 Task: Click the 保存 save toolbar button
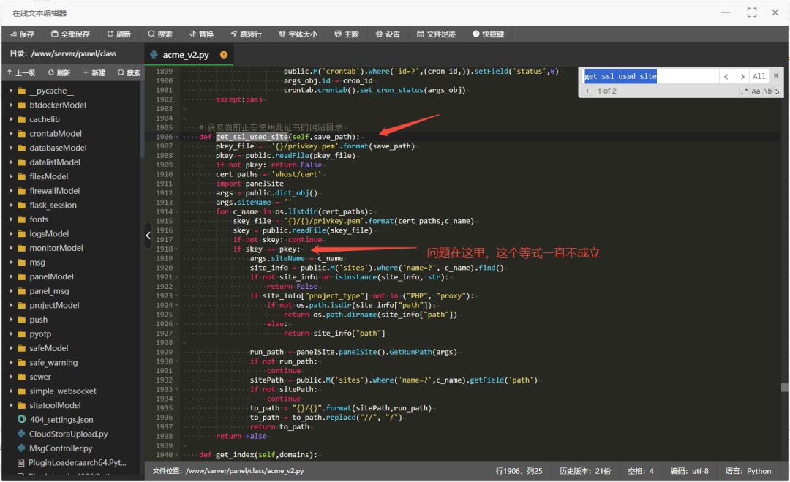point(22,34)
